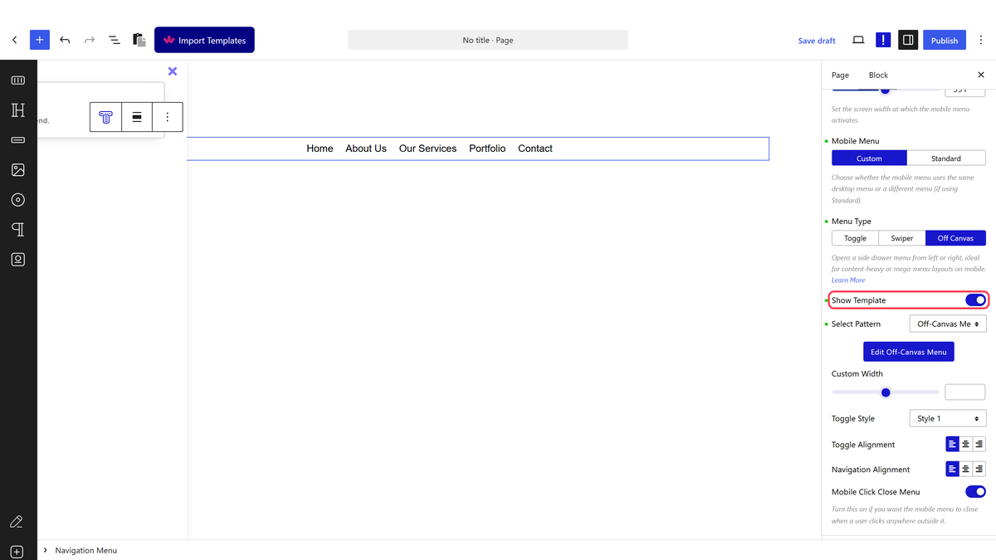Click the Publish button
The width and height of the screenshot is (996, 560).
click(x=945, y=40)
